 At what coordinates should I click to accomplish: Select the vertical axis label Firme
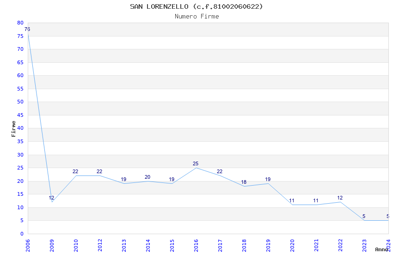(x=13, y=129)
